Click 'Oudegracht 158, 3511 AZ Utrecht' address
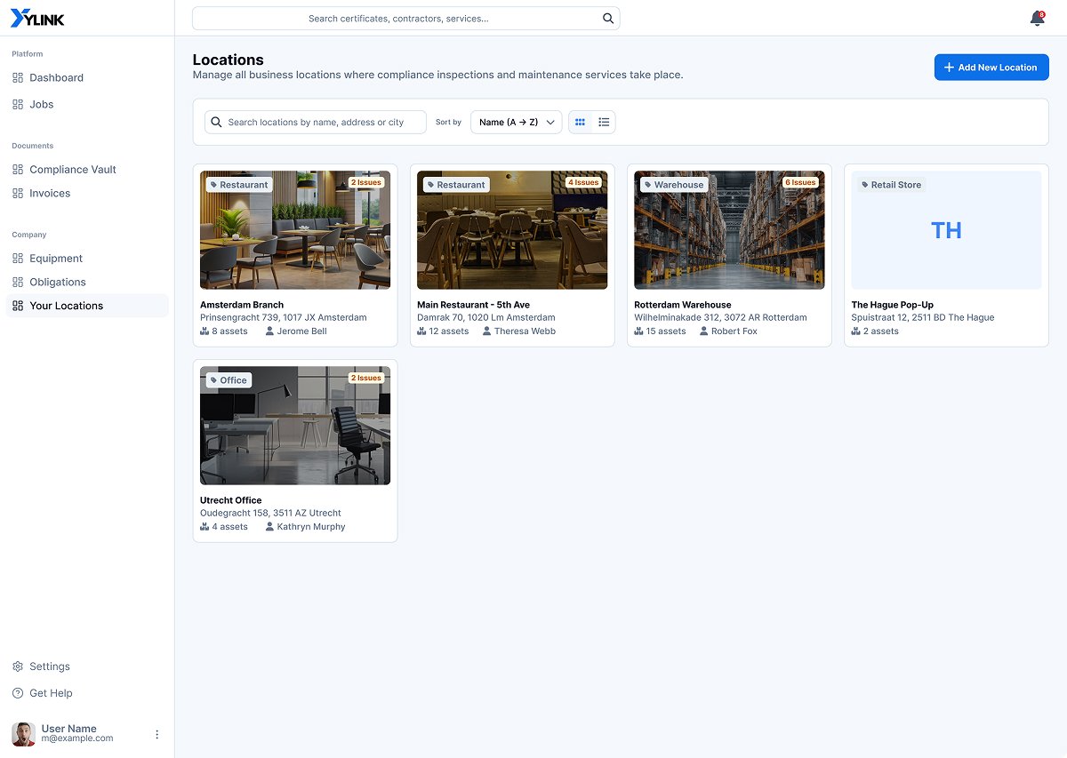This screenshot has height=758, width=1067. tap(270, 513)
